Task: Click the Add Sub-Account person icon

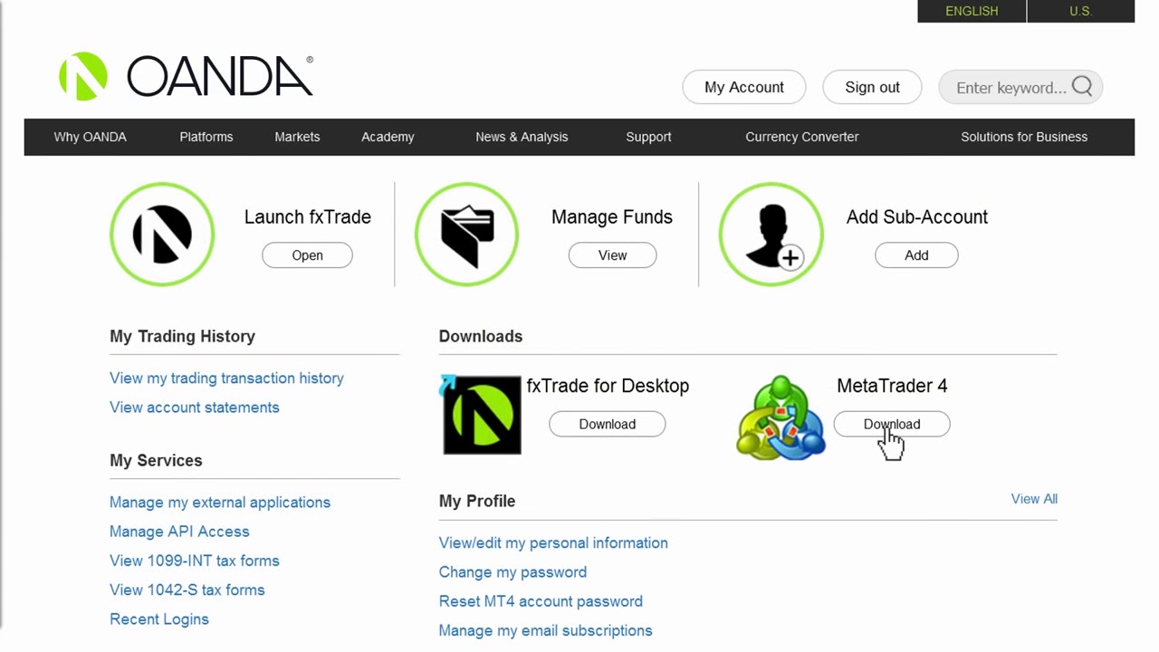Action: tap(771, 235)
